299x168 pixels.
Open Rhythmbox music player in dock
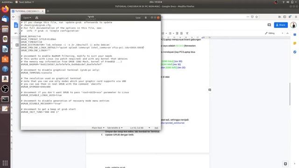pyautogui.click(x=5, y=39)
